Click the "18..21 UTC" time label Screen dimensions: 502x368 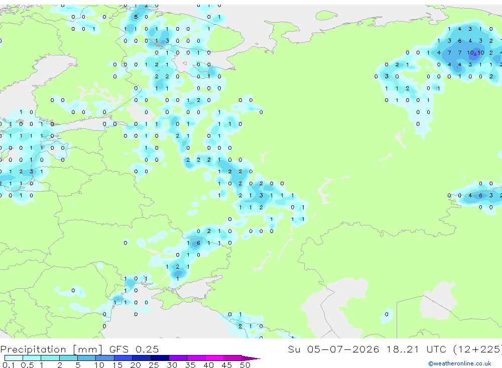coord(416,349)
